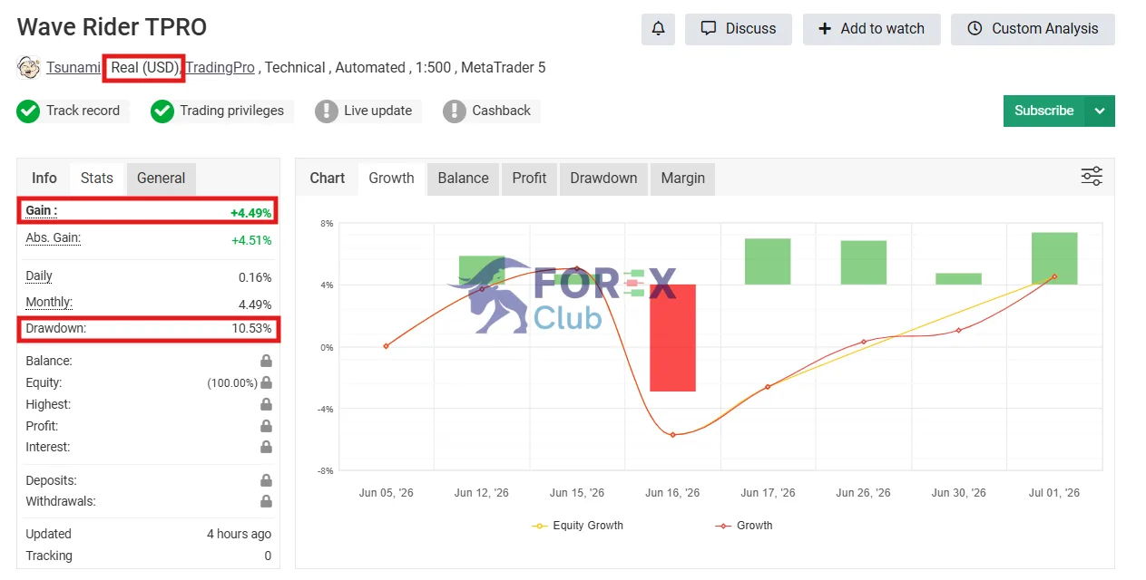
Task: Click the Withdrawals lock icon
Action: tap(266, 501)
